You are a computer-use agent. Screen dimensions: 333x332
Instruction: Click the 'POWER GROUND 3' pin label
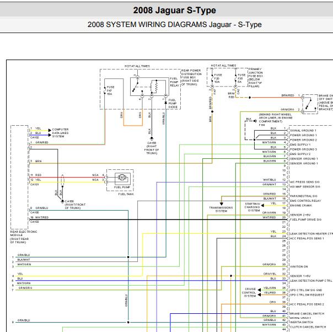303,149
